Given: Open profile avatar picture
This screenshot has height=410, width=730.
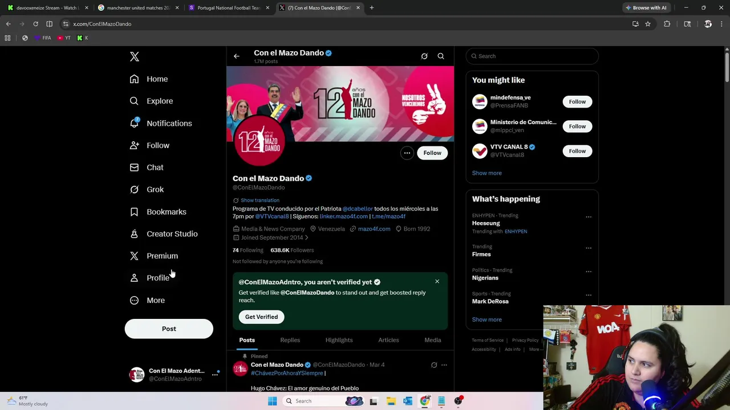Looking at the screenshot, I should (x=259, y=141).
